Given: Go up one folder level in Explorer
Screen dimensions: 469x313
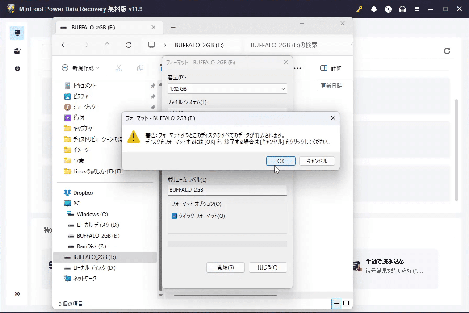Looking at the screenshot, I should [107, 45].
